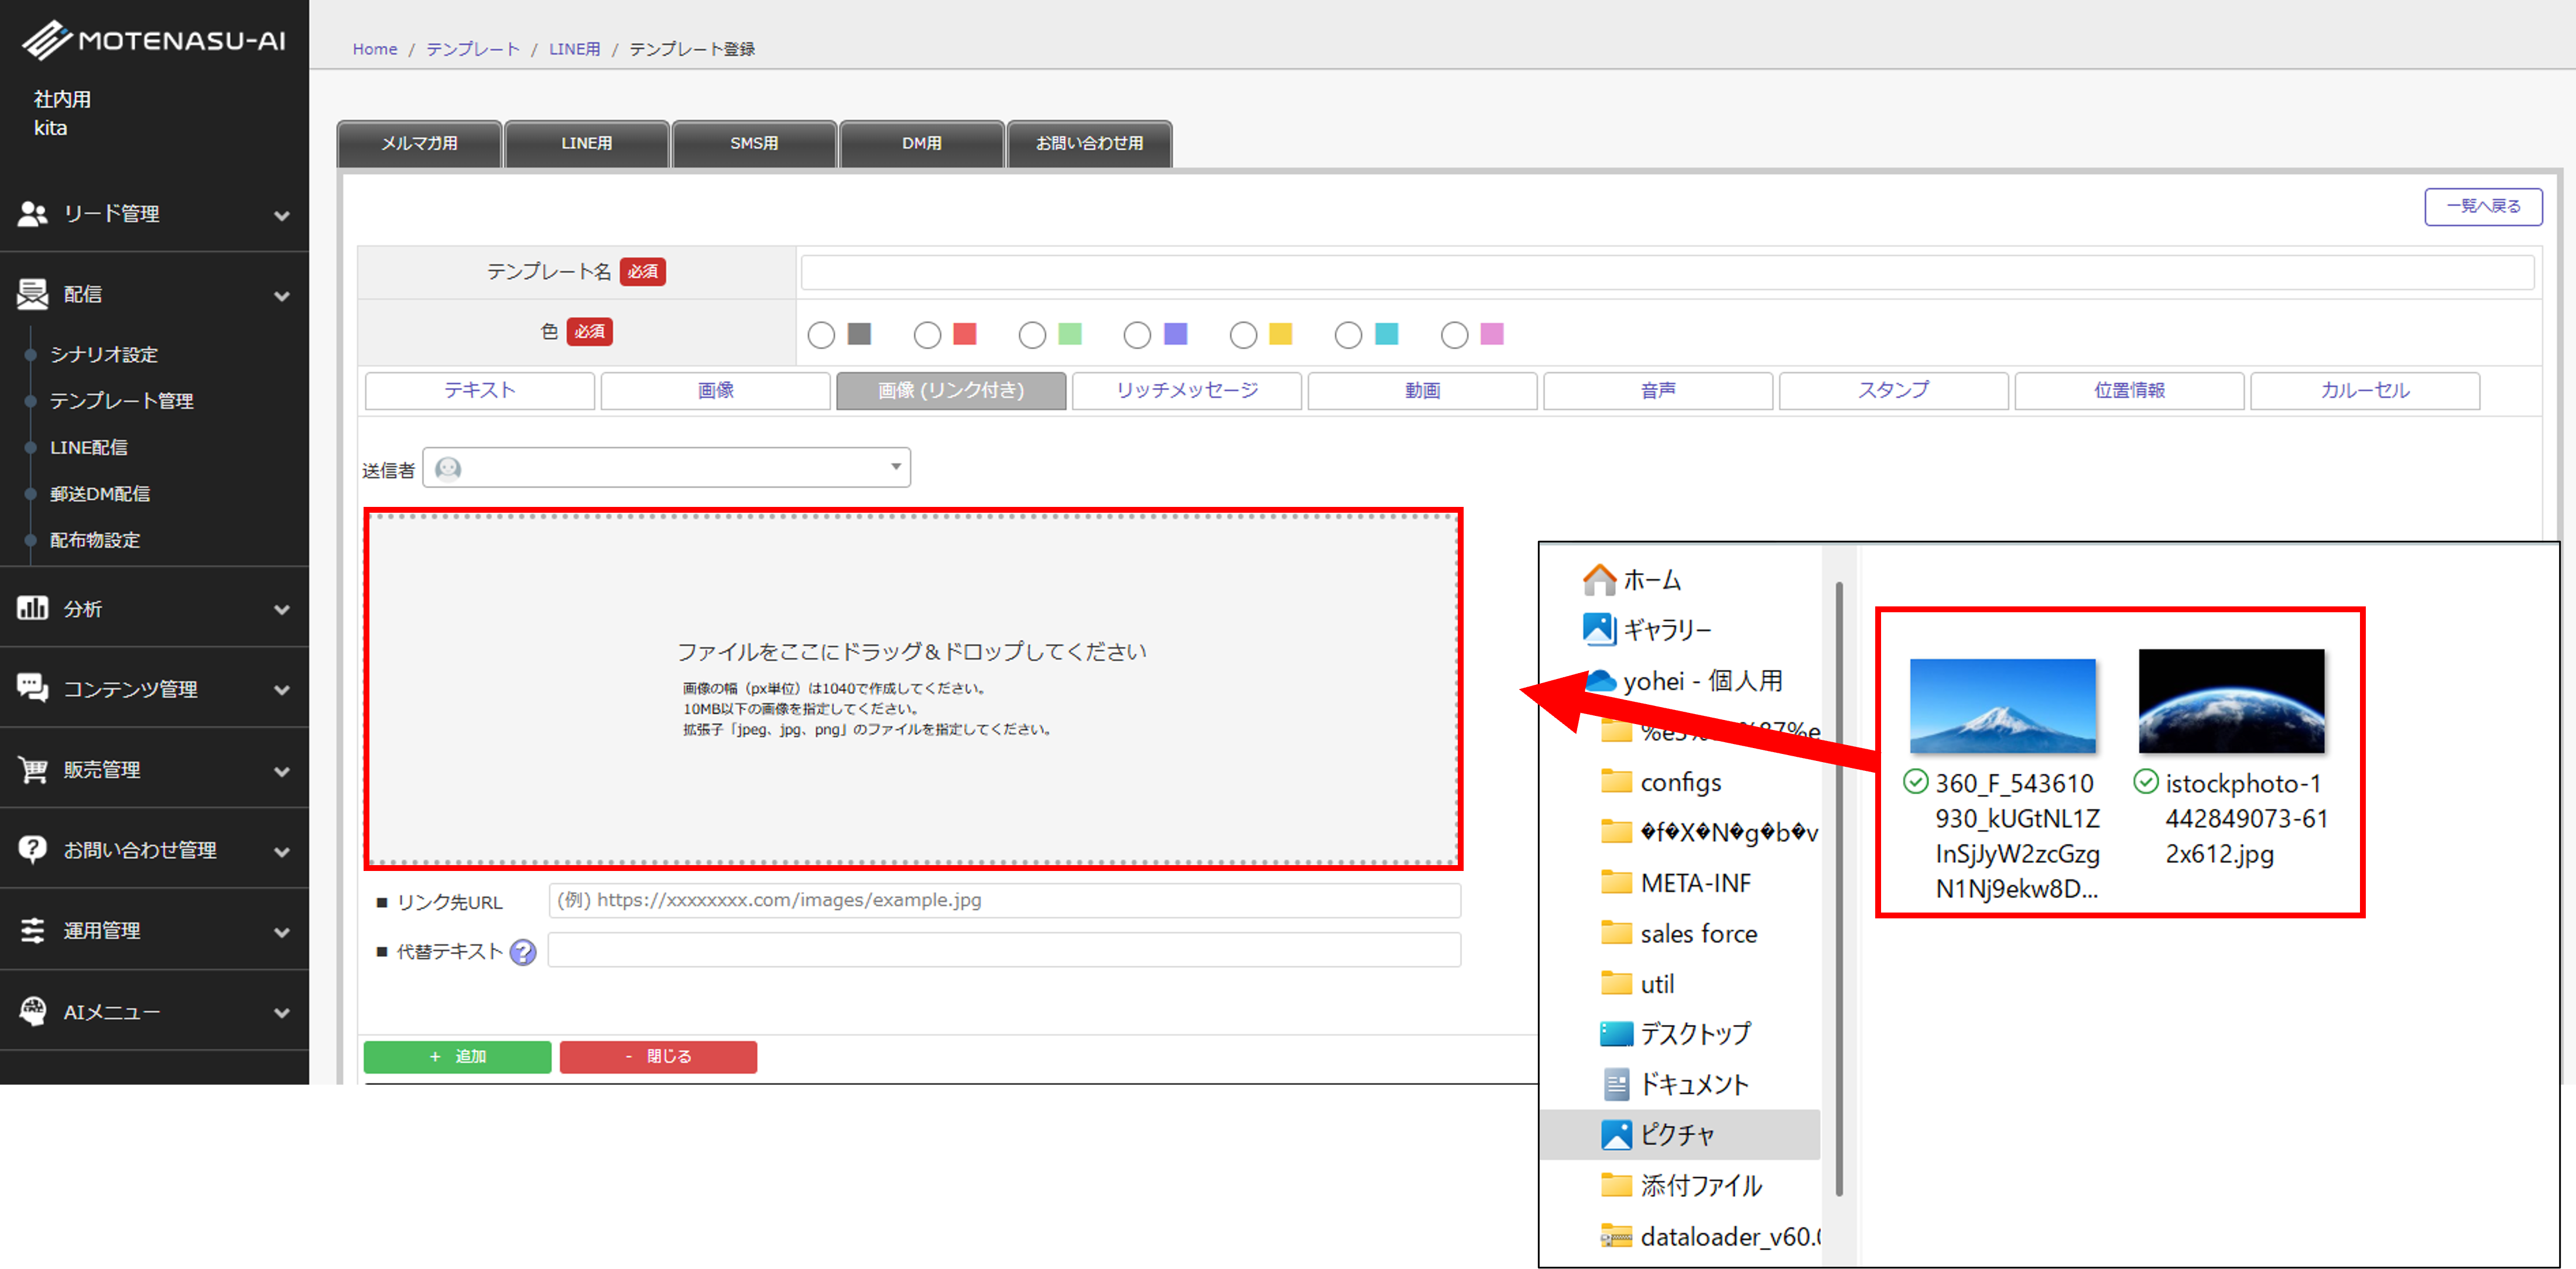Click the 分析 chart icon in sidebar
Image resolution: width=2576 pixels, height=1269 pixels.
point(32,608)
